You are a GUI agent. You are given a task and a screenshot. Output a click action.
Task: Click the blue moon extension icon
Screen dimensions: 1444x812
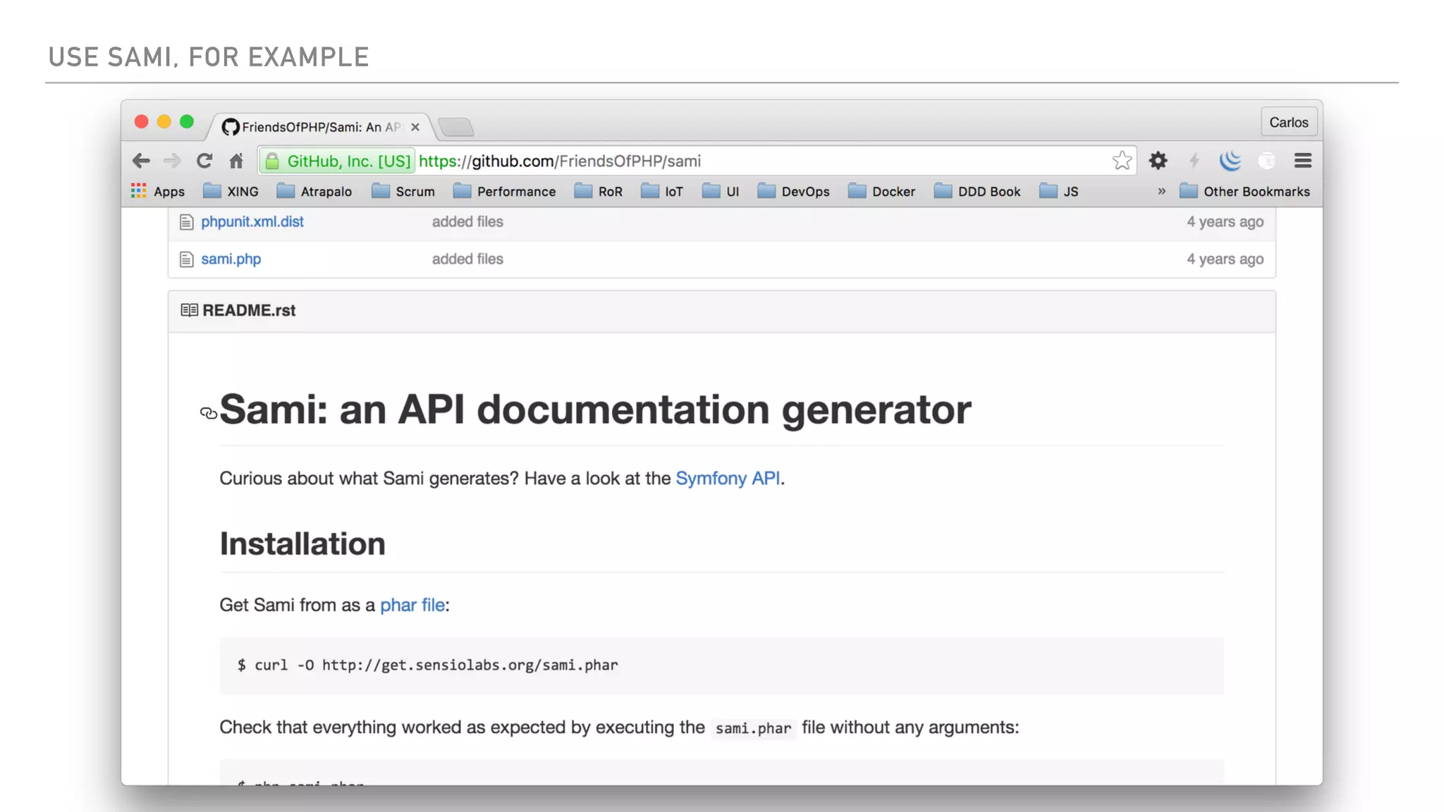[1230, 161]
